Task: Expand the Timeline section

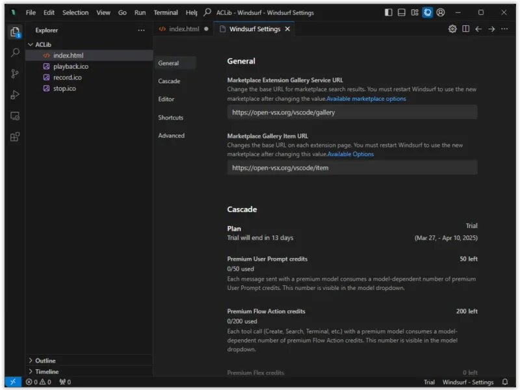Action: 31,371
